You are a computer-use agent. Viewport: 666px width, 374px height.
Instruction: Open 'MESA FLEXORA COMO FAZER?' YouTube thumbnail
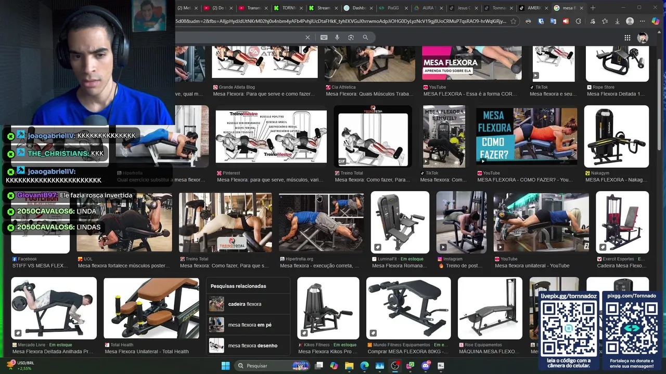(x=527, y=136)
